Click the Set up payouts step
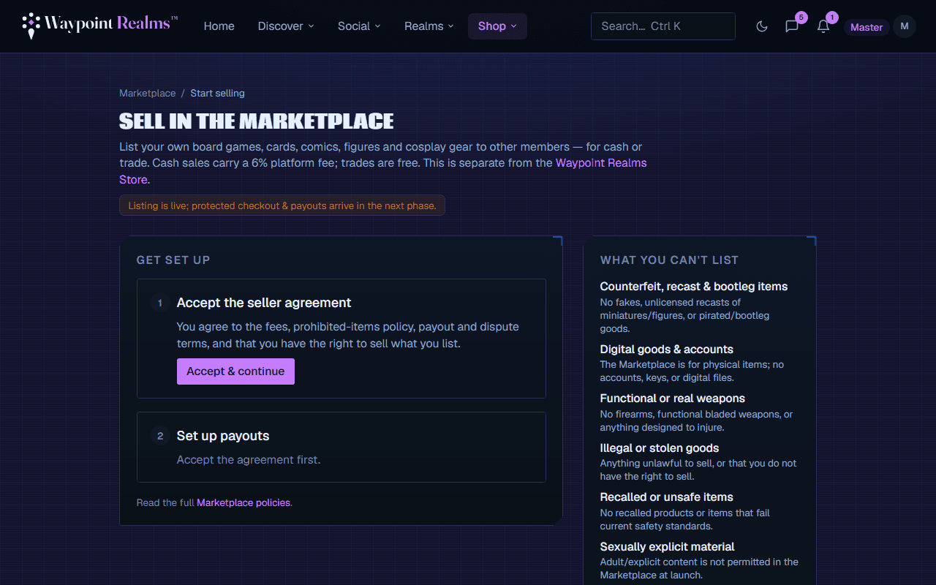The width and height of the screenshot is (936, 585). pos(341,447)
